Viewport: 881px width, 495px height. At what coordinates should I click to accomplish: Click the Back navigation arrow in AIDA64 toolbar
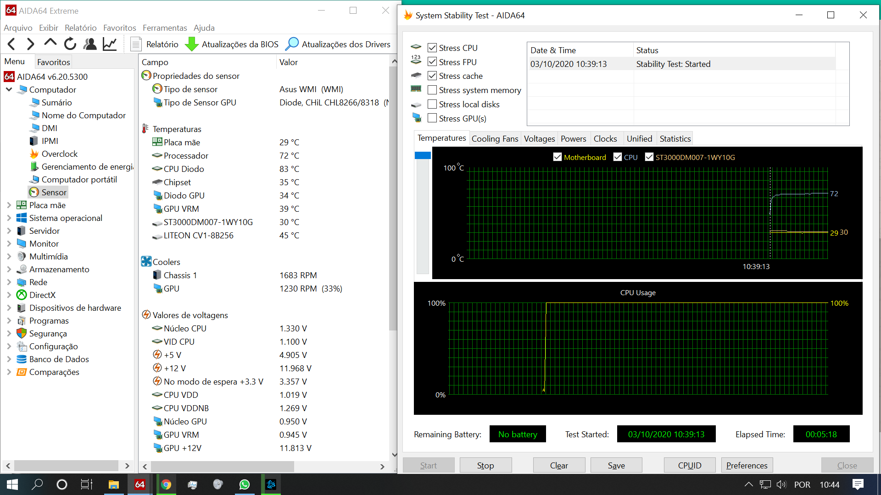(x=12, y=44)
